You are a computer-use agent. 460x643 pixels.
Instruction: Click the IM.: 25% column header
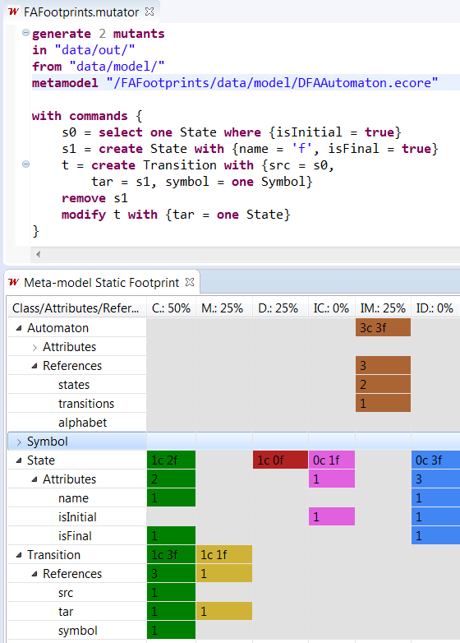point(383,308)
